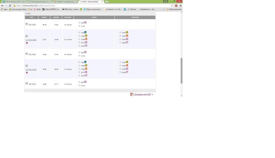This screenshot has height=158, width=275.
Task: Click the F fare badge beside 19.70 on 12.21 train
Action: coord(86,46)
